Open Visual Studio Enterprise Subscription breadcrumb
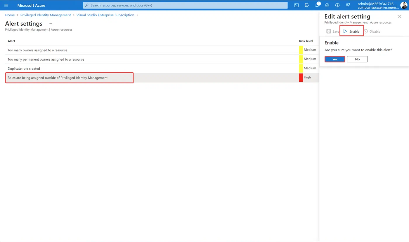Image resolution: width=409 pixels, height=242 pixels. pyautogui.click(x=105, y=15)
